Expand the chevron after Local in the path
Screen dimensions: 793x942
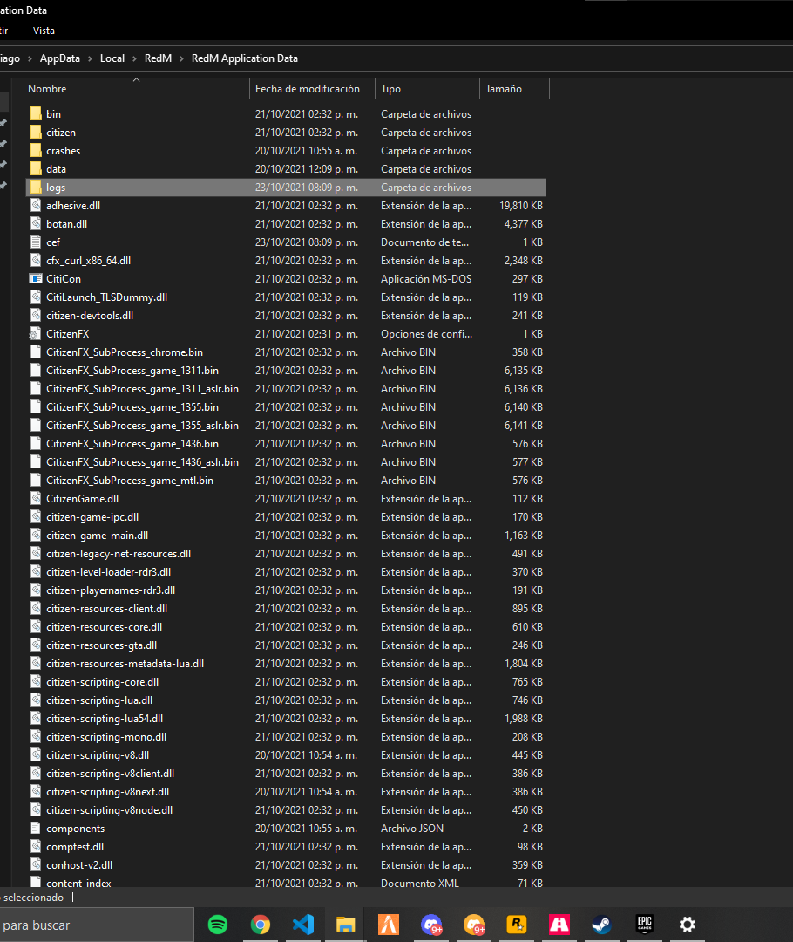click(x=134, y=58)
